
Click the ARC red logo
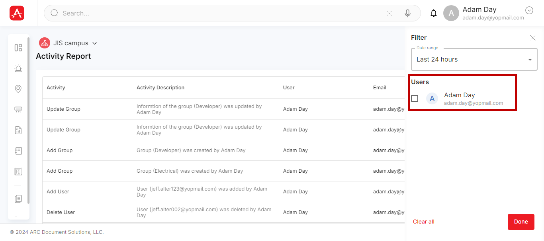(17, 13)
